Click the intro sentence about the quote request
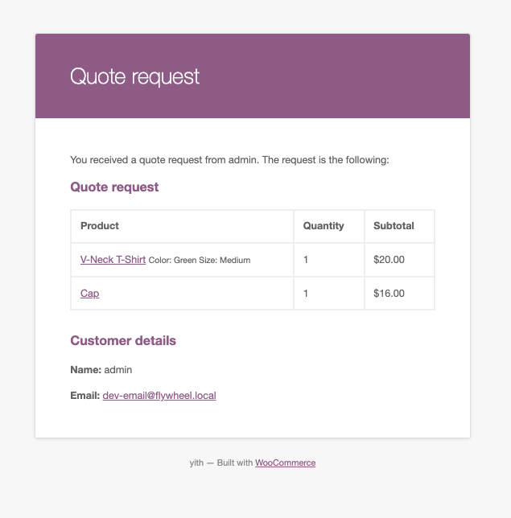 [x=229, y=160]
